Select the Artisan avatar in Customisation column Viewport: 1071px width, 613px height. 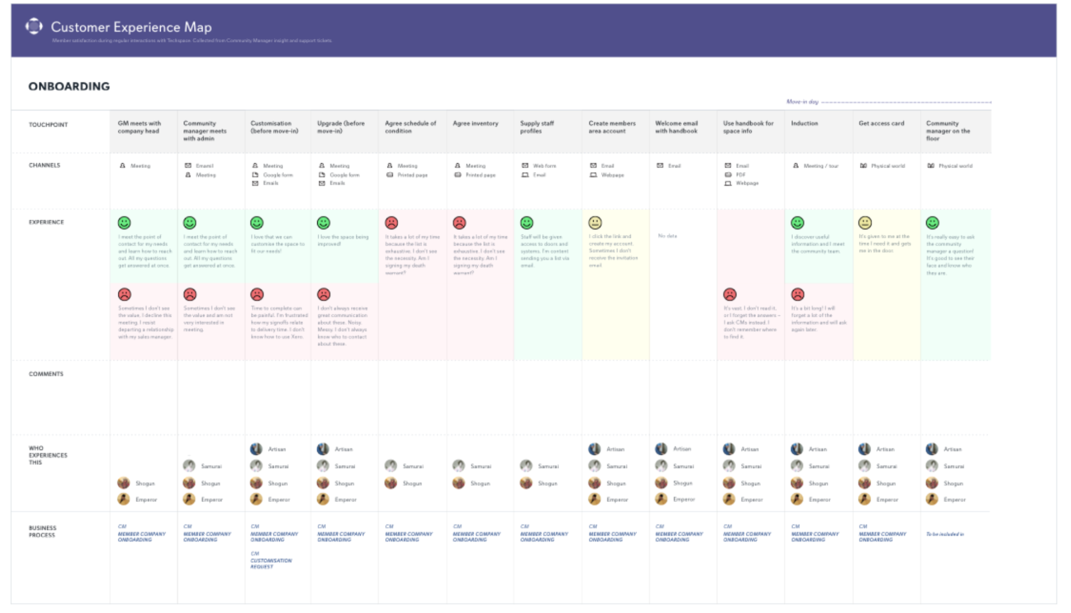point(257,449)
